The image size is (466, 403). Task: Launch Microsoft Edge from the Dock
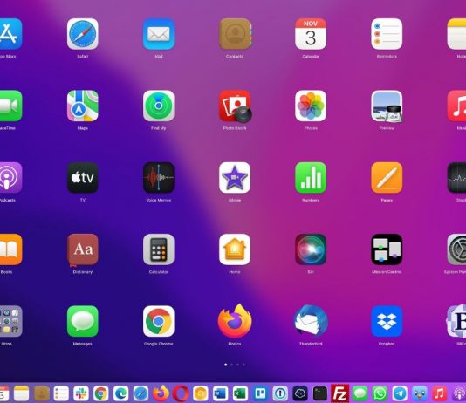(121, 393)
